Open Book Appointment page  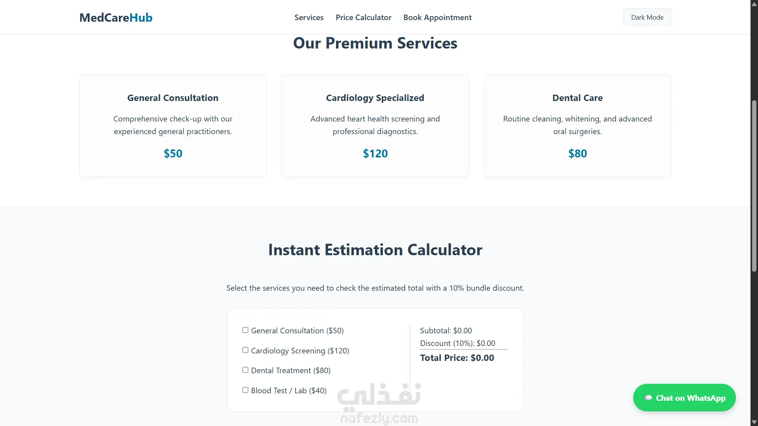click(437, 17)
